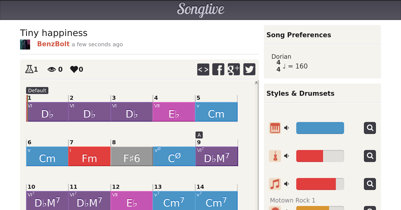401x210 pixels.
Task: Like the song with heart icon
Action: [x=74, y=69]
